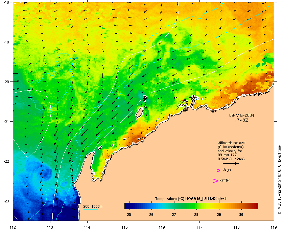Screen dimensions: 284x229
Task: Click the colorbar tick label 29
Action: pos(219,215)
